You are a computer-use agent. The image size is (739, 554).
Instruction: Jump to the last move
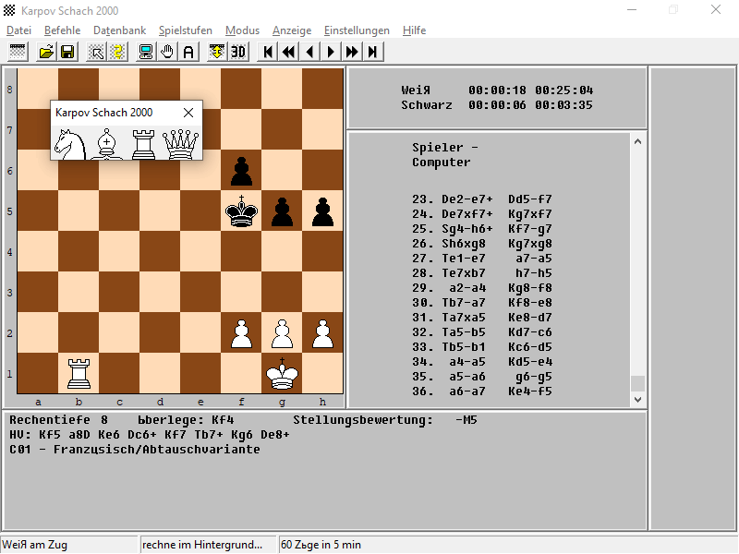tap(373, 52)
